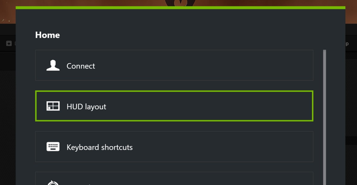Click the circular arrow icon at the bottom
The image size is (357, 185).
[x=53, y=182]
